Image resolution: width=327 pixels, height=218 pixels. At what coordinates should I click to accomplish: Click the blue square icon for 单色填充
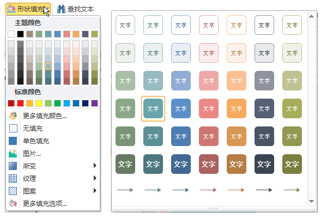click(13, 141)
